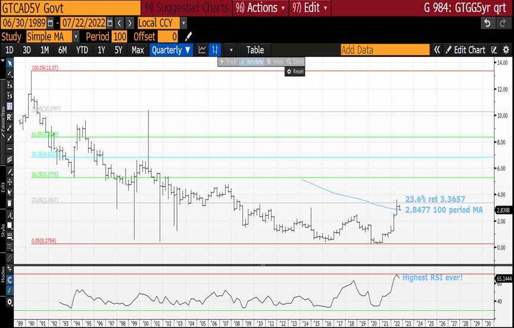The height and width of the screenshot is (328, 514).
Task: Click the 2.8398 last price tag
Action: click(x=503, y=210)
